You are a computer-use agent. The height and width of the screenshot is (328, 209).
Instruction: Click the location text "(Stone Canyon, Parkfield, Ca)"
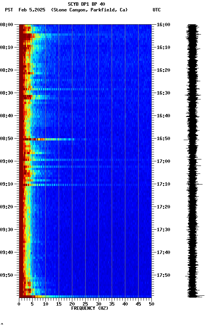pyautogui.click(x=89, y=10)
